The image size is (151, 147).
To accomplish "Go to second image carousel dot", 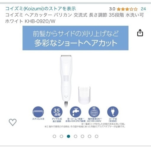I will 61,136.
